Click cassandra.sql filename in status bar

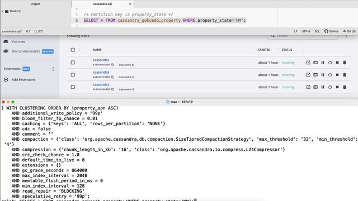point(12,31)
